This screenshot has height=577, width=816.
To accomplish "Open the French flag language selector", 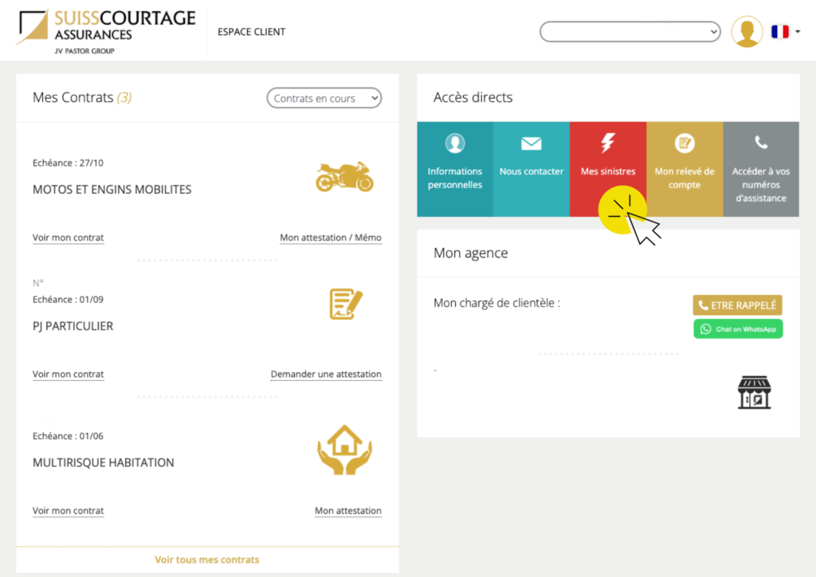I will 785,32.
